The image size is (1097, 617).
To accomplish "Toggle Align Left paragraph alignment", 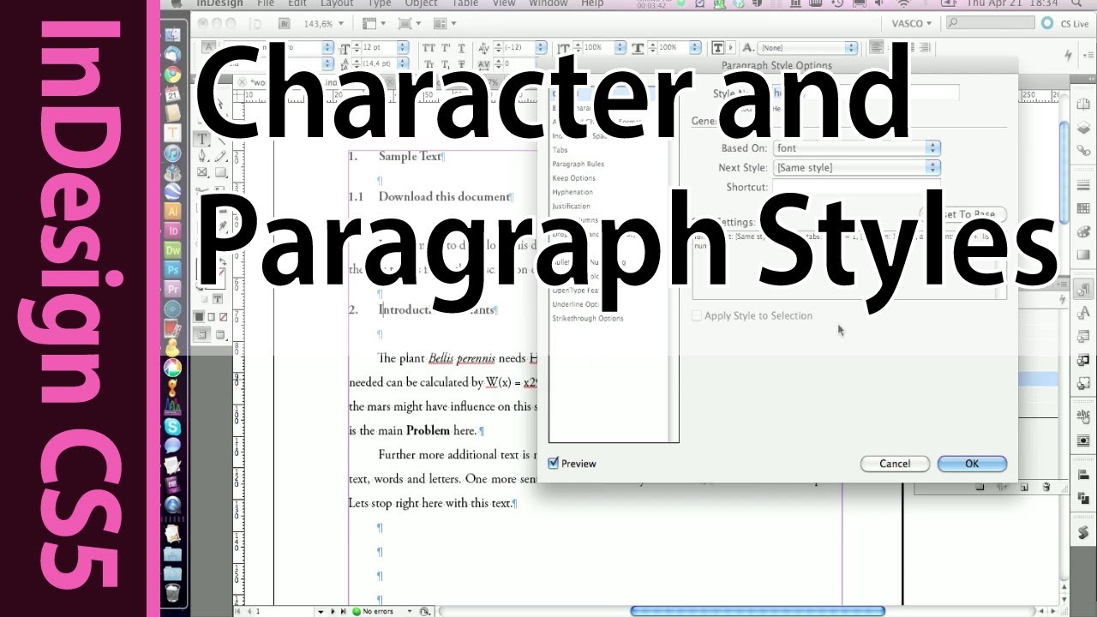I will click(876, 47).
